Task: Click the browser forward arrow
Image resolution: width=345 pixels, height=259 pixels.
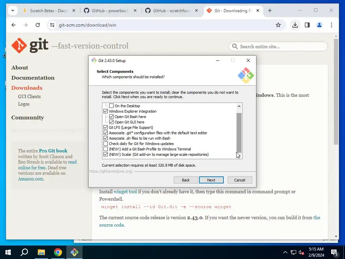Action: click(26, 25)
